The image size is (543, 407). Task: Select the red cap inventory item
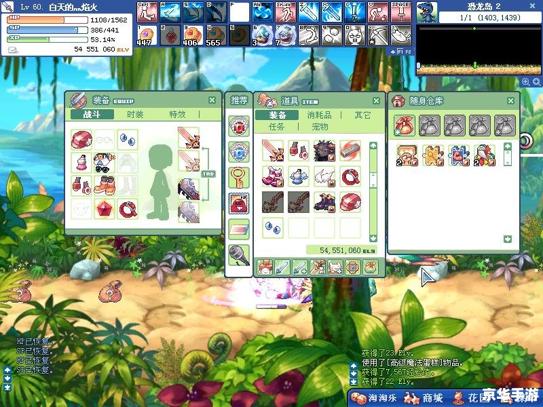pyautogui.click(x=350, y=202)
